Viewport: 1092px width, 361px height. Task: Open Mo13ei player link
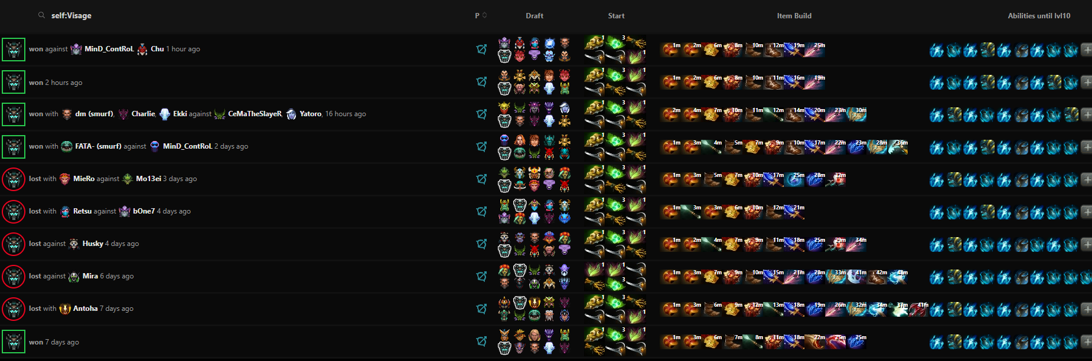148,179
